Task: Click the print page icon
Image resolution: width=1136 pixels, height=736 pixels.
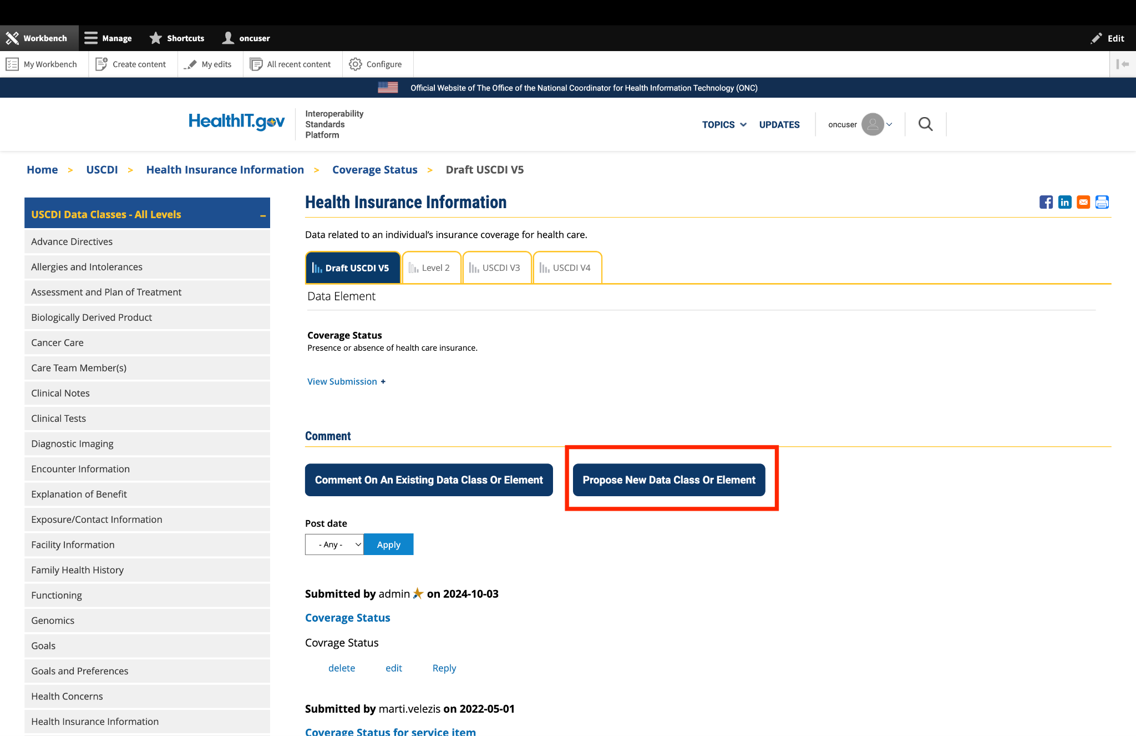Action: 1102,202
